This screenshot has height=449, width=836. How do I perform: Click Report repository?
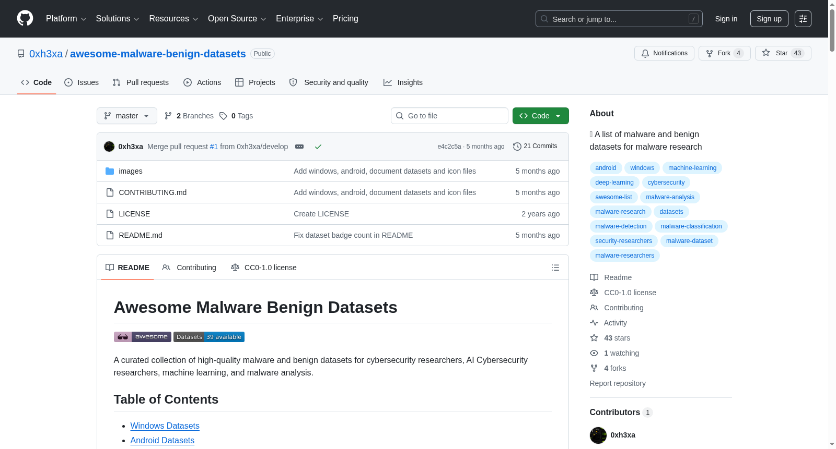coord(618,383)
